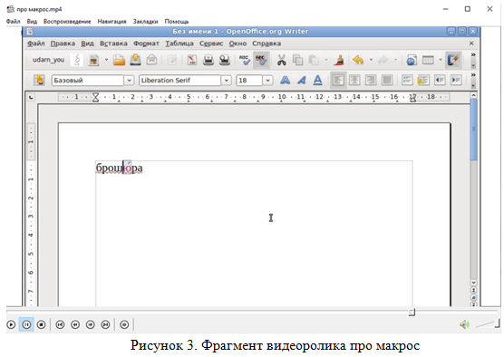Select Align Right paragraph alignment
504x357 pixels.
(371, 80)
